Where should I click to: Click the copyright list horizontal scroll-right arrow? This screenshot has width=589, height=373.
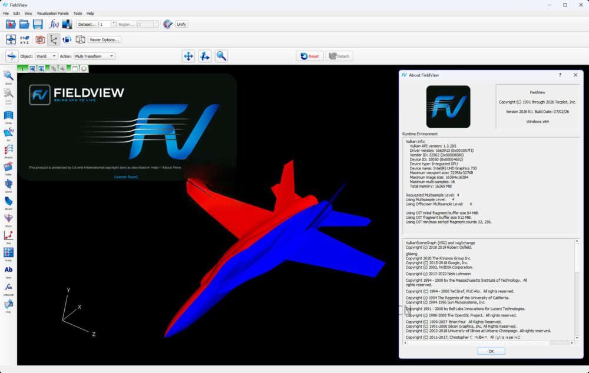click(572, 342)
